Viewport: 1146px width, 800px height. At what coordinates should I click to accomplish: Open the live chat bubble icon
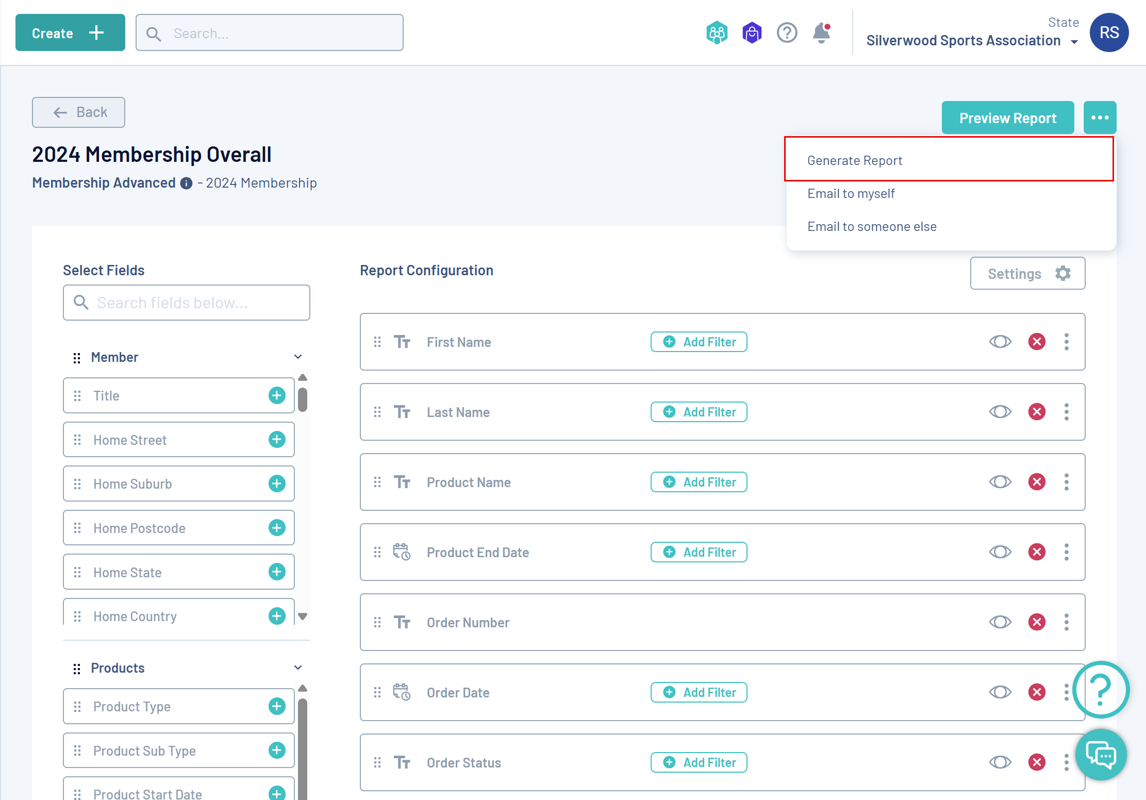click(1101, 755)
